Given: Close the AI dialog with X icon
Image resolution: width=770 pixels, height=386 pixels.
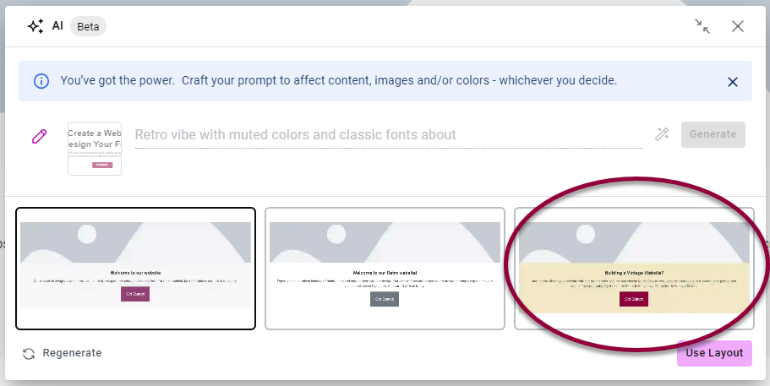Looking at the screenshot, I should pos(738,26).
